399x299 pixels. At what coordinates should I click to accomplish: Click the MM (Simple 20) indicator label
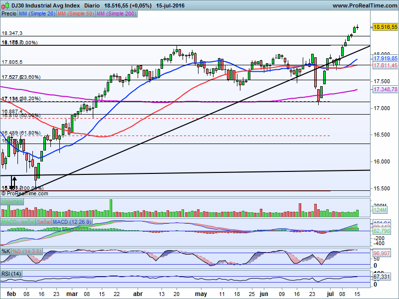tap(37, 14)
